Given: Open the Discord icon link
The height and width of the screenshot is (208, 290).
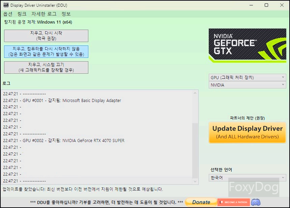Looking at the screenshot, I should click(x=256, y=202).
